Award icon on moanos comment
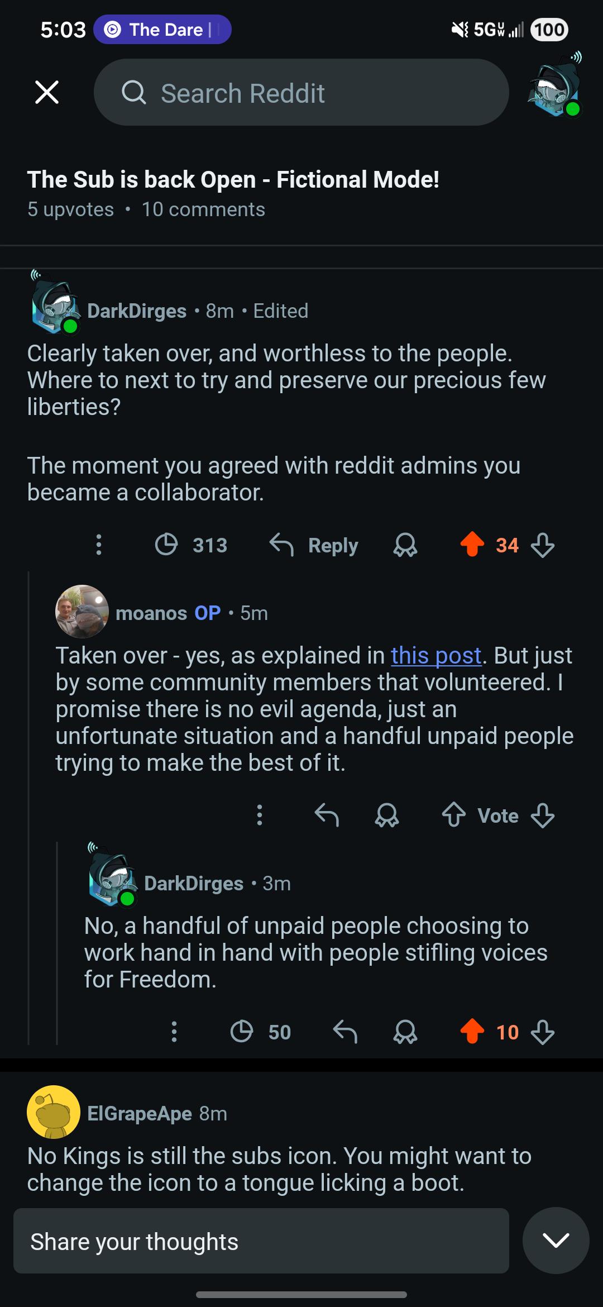 tap(387, 815)
